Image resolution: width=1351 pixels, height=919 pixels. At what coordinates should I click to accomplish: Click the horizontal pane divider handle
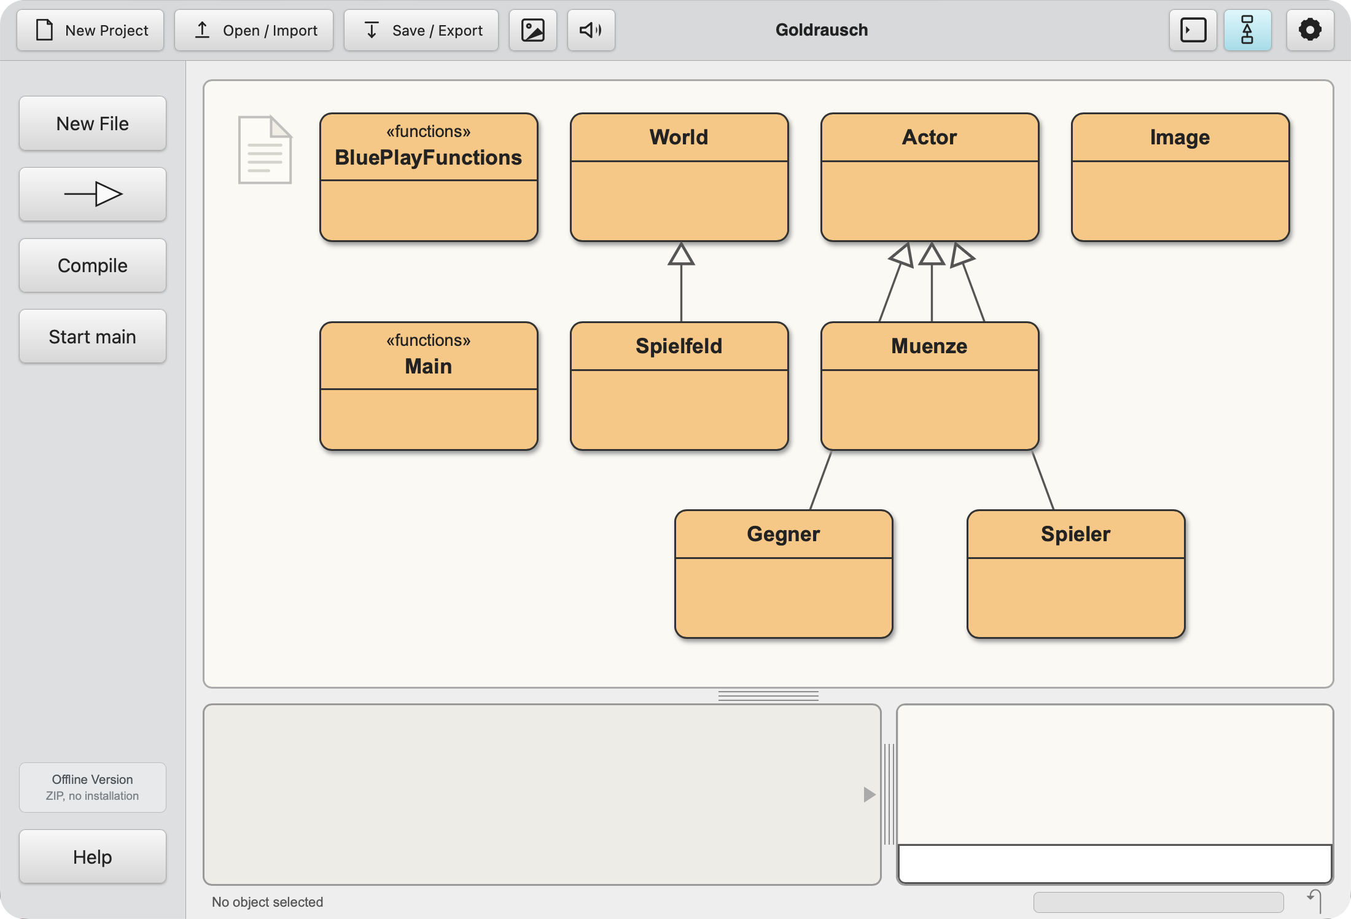pos(768,696)
